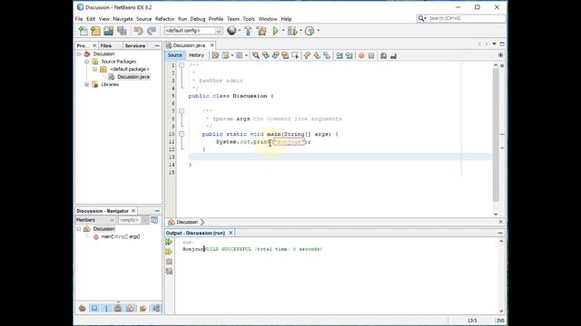581x326 pixels.
Task: Click the Clean and Build Project icon
Action: 261,31
